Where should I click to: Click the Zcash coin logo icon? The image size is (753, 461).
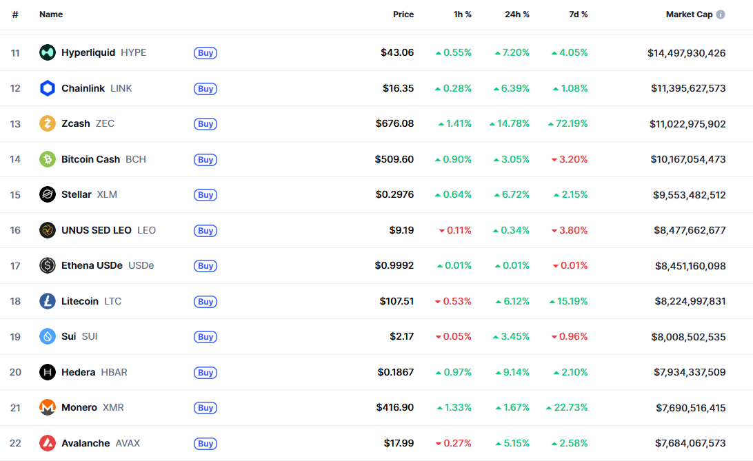click(48, 123)
